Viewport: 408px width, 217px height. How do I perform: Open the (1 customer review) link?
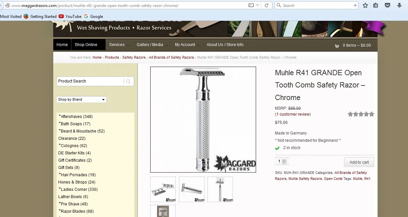pos(293,114)
